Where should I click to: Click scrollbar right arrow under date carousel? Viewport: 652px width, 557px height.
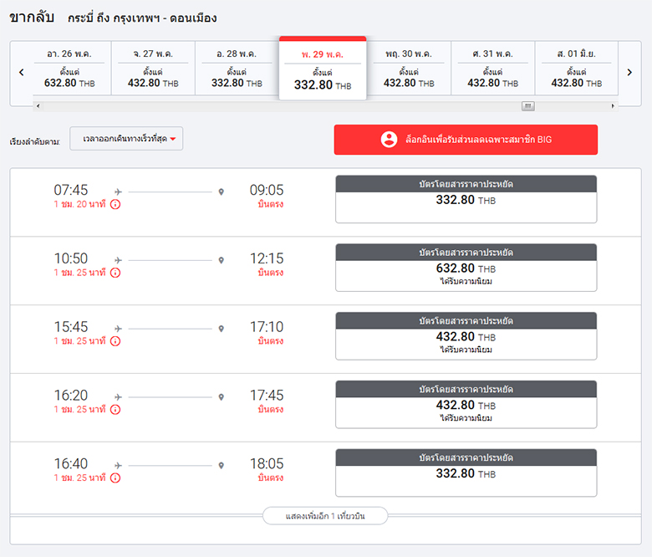point(613,106)
